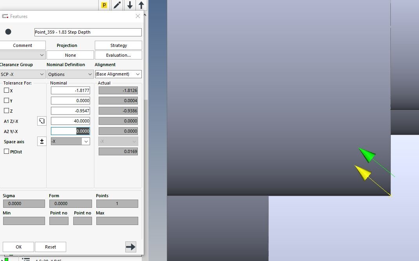The width and height of the screenshot is (419, 261).
Task: Open the Strategy button
Action: [x=118, y=45]
